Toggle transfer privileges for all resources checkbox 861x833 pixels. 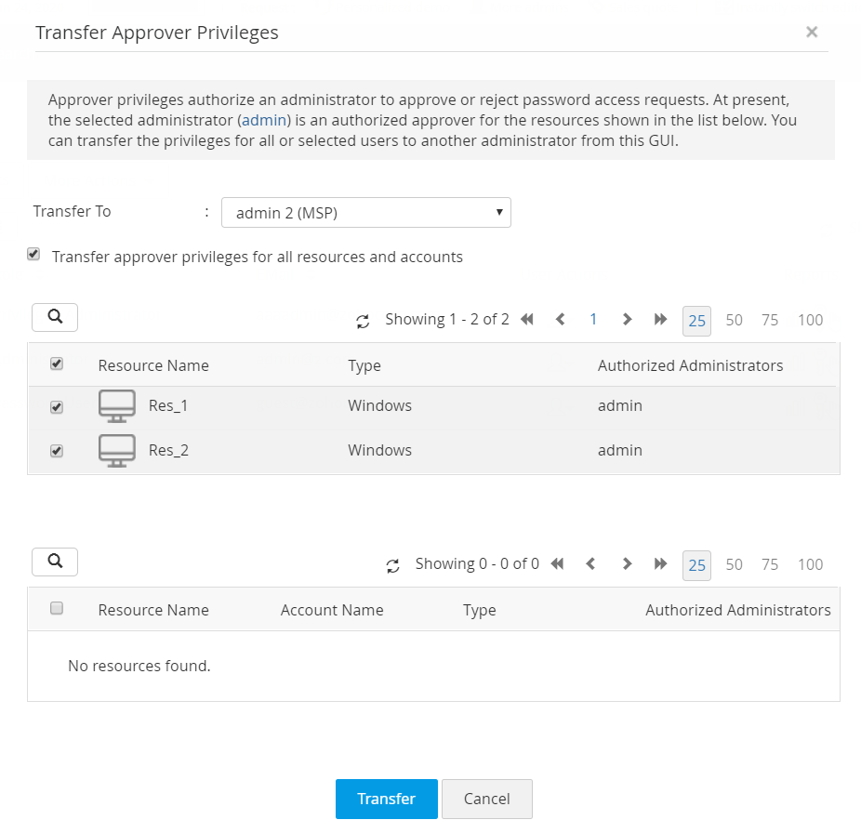(34, 254)
